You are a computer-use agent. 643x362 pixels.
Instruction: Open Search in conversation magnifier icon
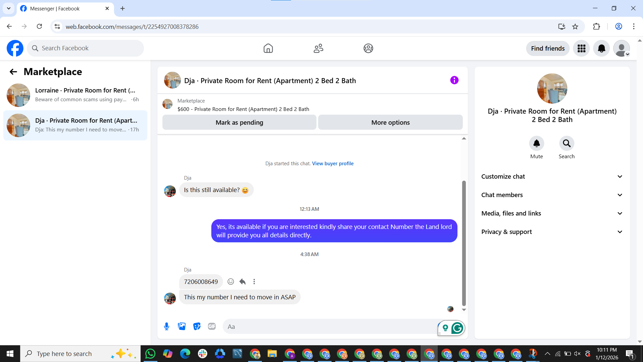566,143
